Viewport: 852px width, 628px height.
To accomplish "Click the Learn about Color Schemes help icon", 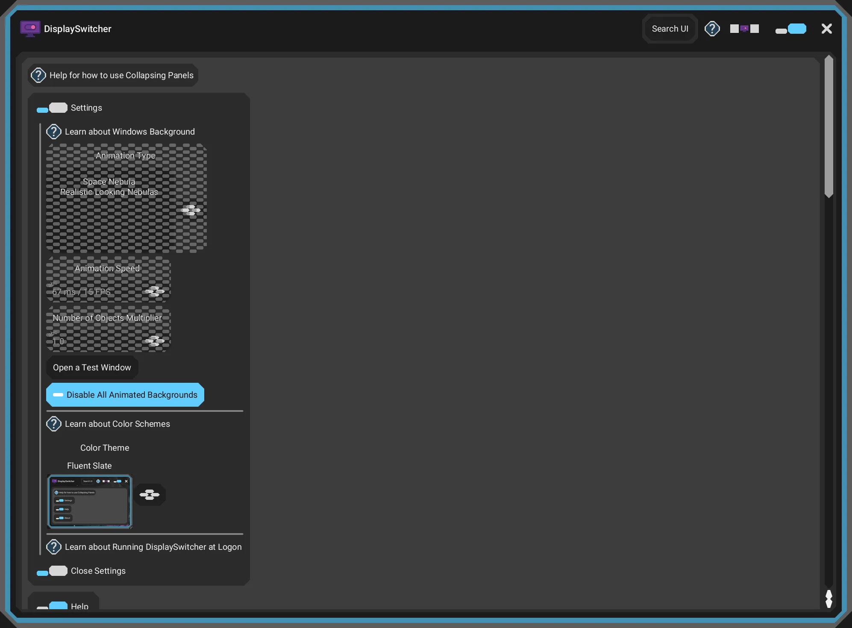I will pyautogui.click(x=54, y=424).
